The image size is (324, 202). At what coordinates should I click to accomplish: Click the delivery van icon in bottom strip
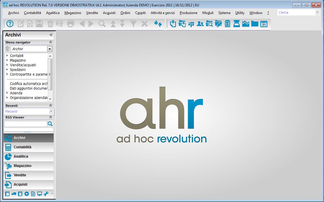[x=14, y=194]
